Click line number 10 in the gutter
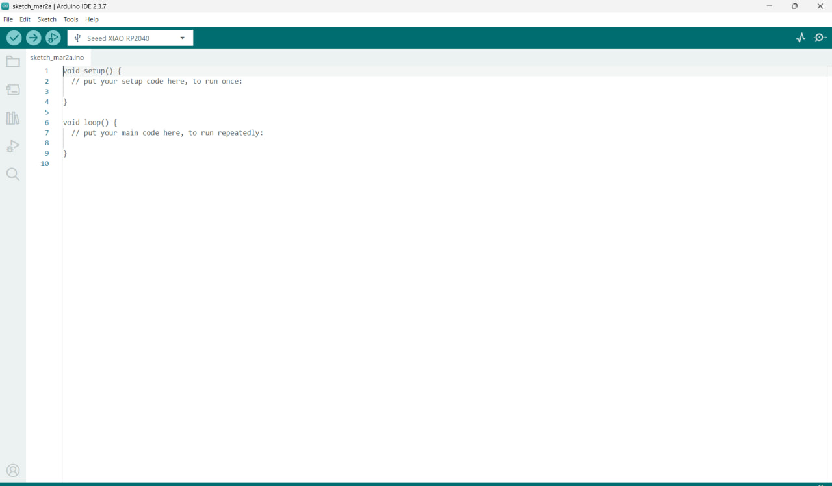The image size is (832, 486). [x=45, y=164]
